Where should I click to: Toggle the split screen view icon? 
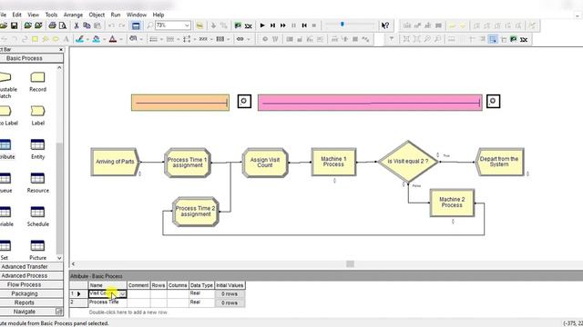click(136, 25)
